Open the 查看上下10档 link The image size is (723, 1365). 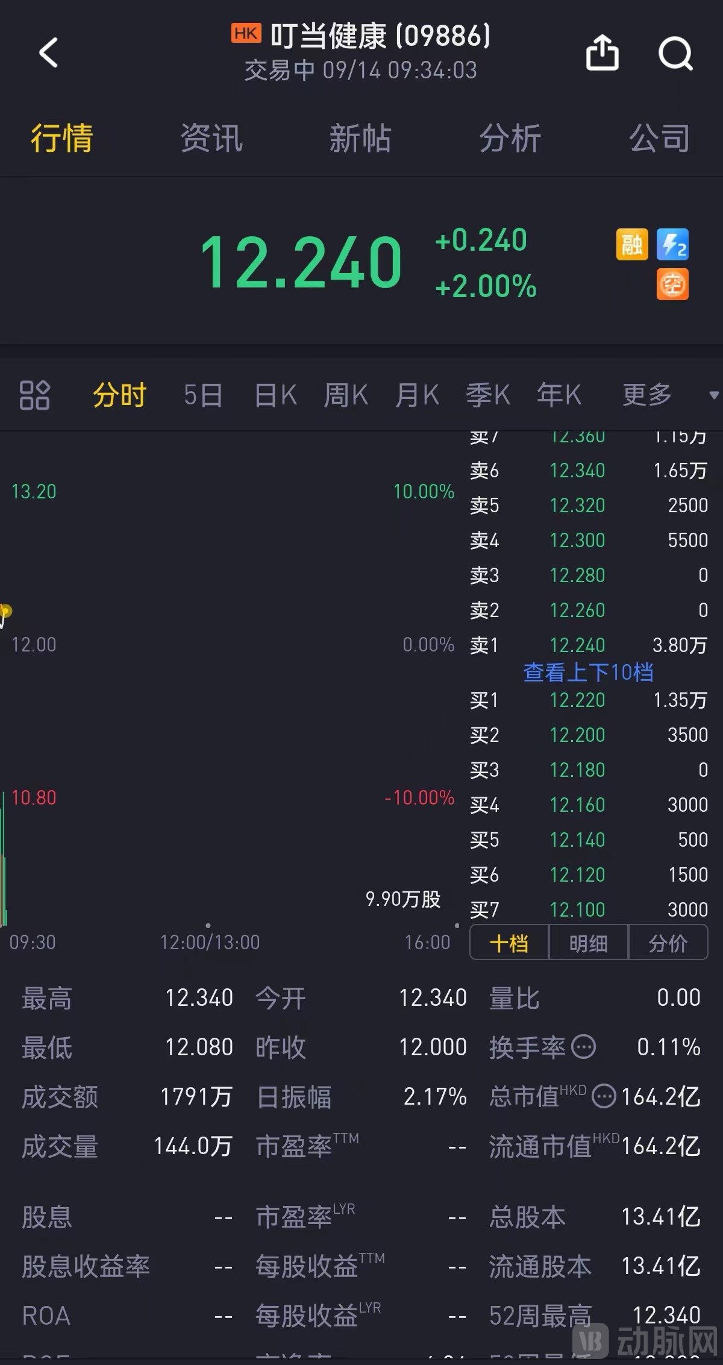588,672
